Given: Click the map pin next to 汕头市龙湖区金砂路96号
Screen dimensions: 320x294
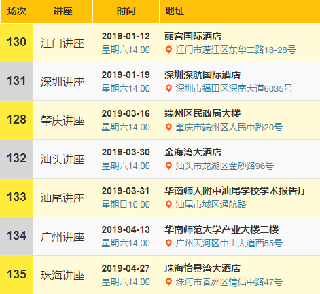Looking at the screenshot, I should tap(168, 166).
